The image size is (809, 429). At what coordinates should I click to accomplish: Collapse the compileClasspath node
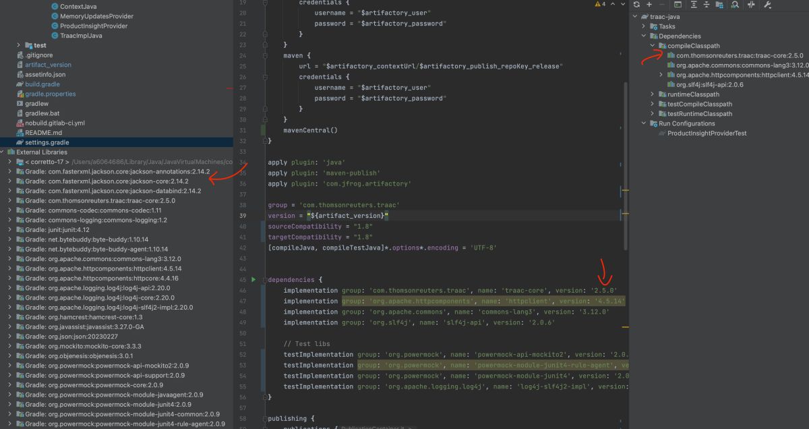(653, 46)
